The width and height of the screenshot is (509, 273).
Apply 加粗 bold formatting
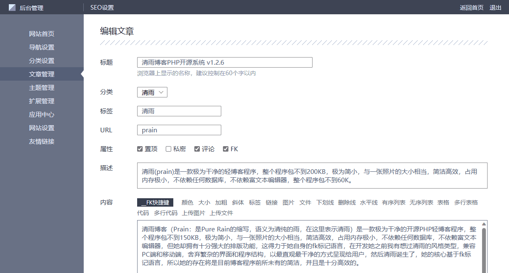[221, 202]
